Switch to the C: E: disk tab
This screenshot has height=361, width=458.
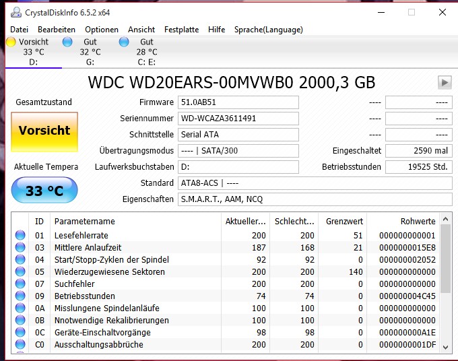pyautogui.click(x=147, y=52)
